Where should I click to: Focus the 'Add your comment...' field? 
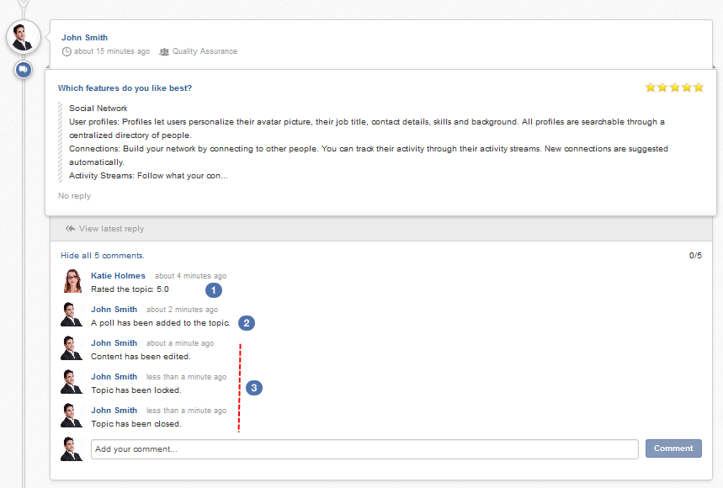click(x=364, y=448)
